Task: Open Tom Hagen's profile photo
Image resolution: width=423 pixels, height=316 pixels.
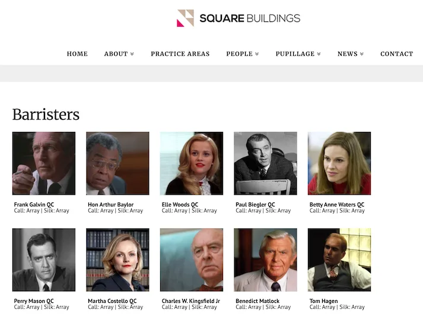Action: point(339,260)
